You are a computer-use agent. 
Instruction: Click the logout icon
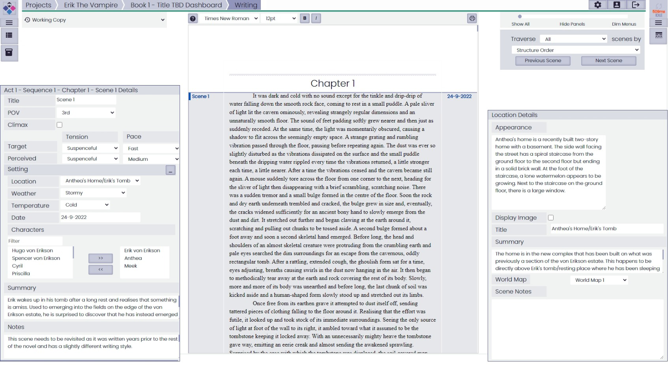coord(636,5)
